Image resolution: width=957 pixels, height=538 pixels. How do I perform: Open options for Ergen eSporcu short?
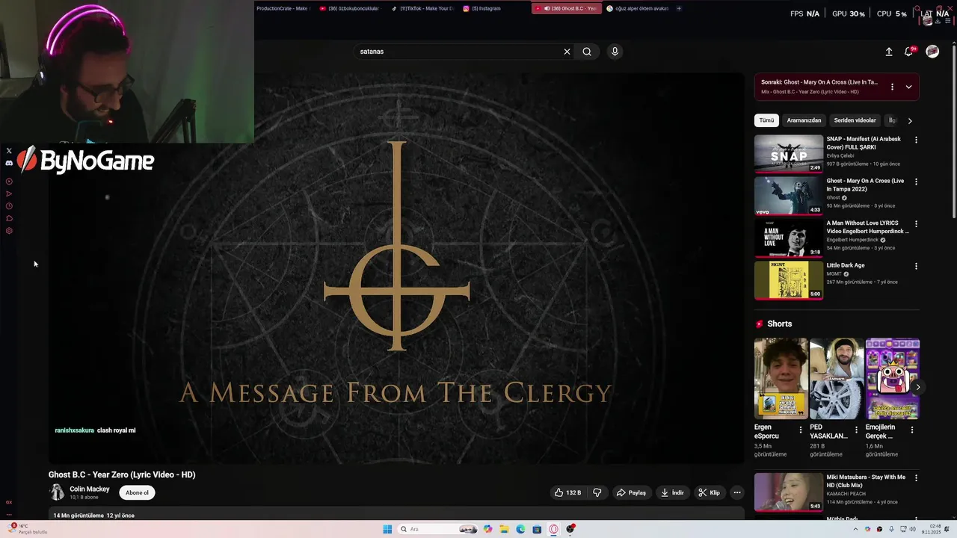coord(801,430)
